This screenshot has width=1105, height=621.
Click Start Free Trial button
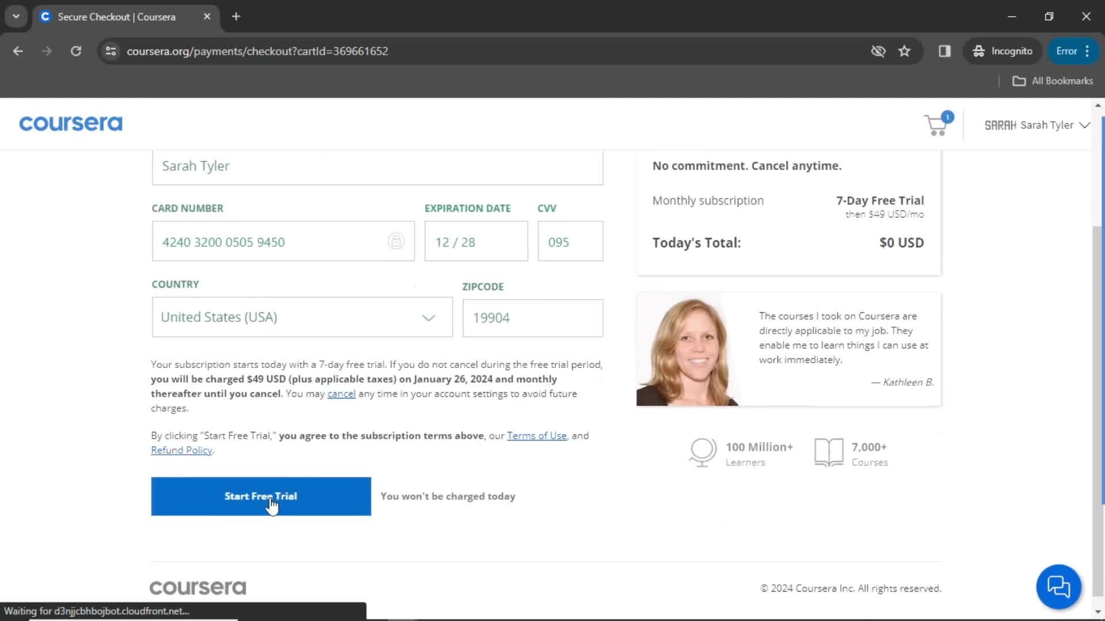(x=261, y=496)
